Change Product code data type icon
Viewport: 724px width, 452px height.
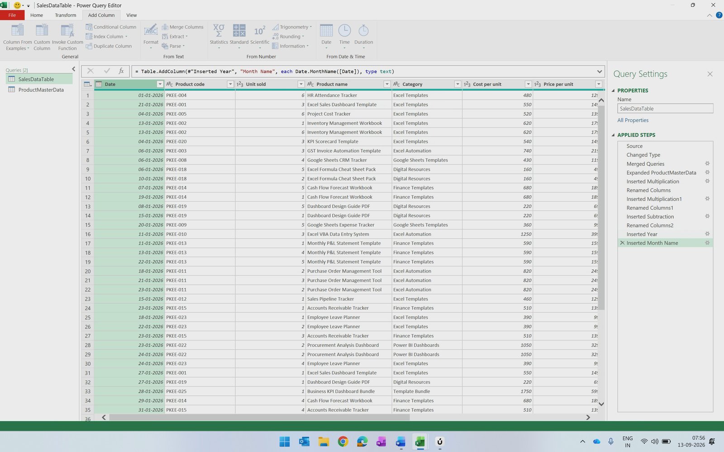click(170, 84)
